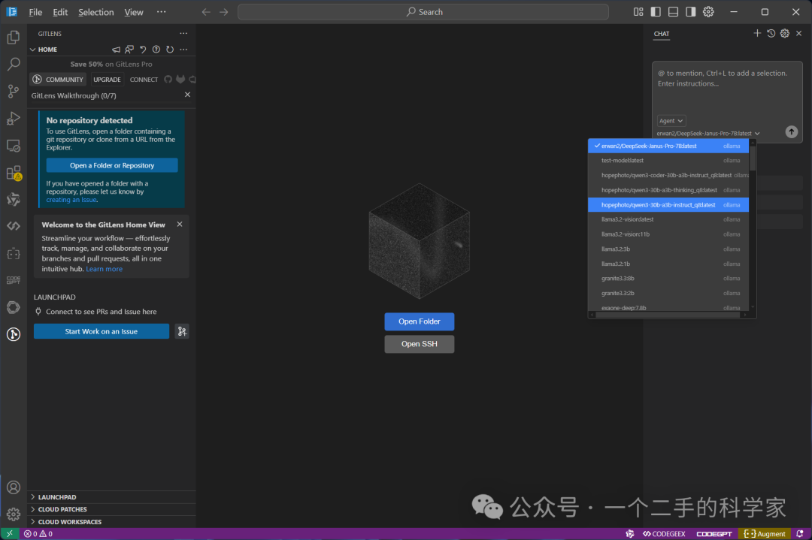Select test-model:latest from model list
The width and height of the screenshot is (812, 540).
click(x=668, y=161)
